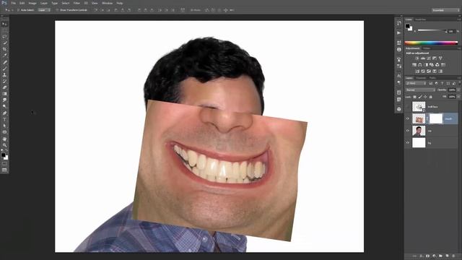The height and width of the screenshot is (260, 462).
Task: Click the toolbox foreground color swatch
Action: coord(3,155)
